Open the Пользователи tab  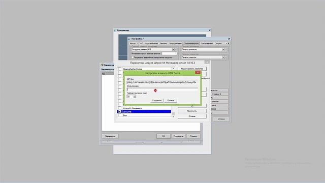(x=207, y=44)
